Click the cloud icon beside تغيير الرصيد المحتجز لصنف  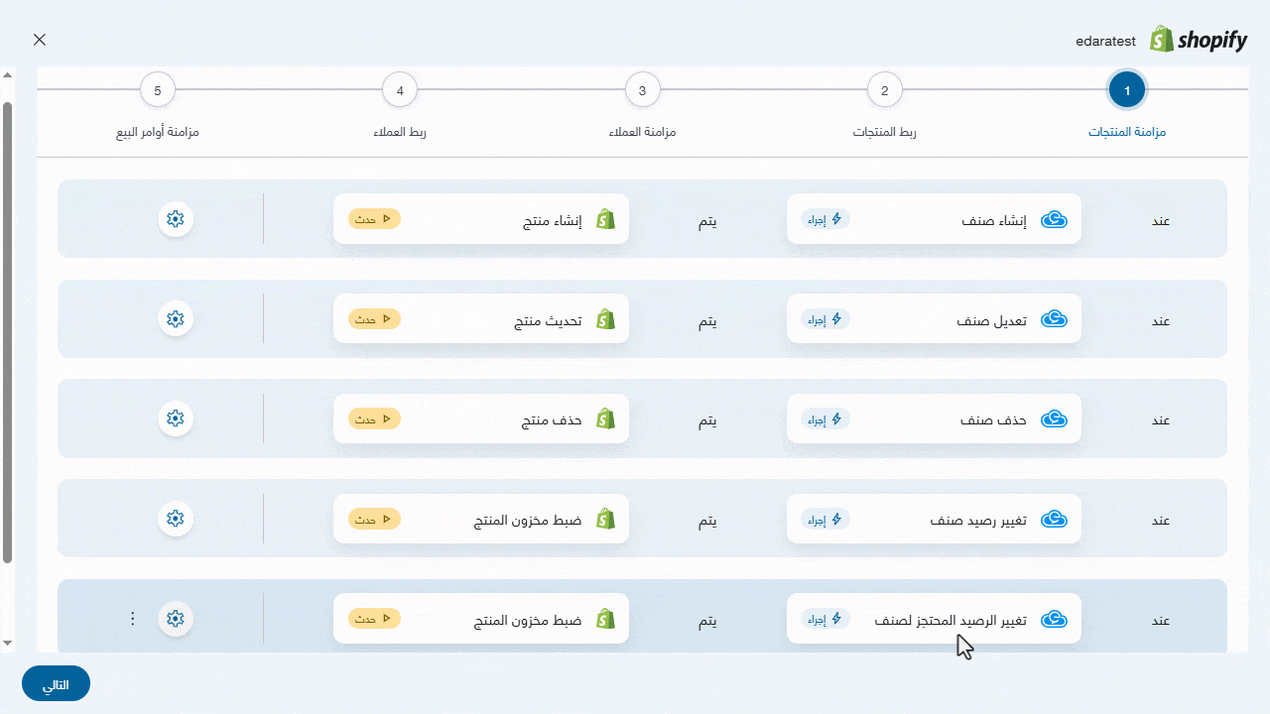tap(1054, 619)
